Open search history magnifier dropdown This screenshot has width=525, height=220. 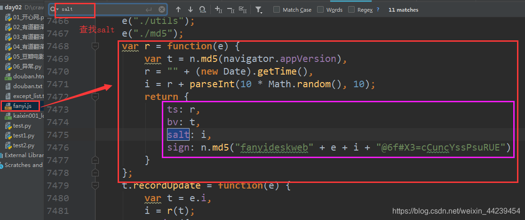point(54,9)
